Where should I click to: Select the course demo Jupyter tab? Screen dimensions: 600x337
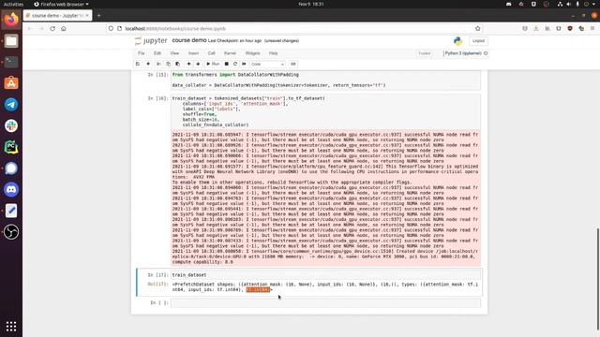(57, 16)
